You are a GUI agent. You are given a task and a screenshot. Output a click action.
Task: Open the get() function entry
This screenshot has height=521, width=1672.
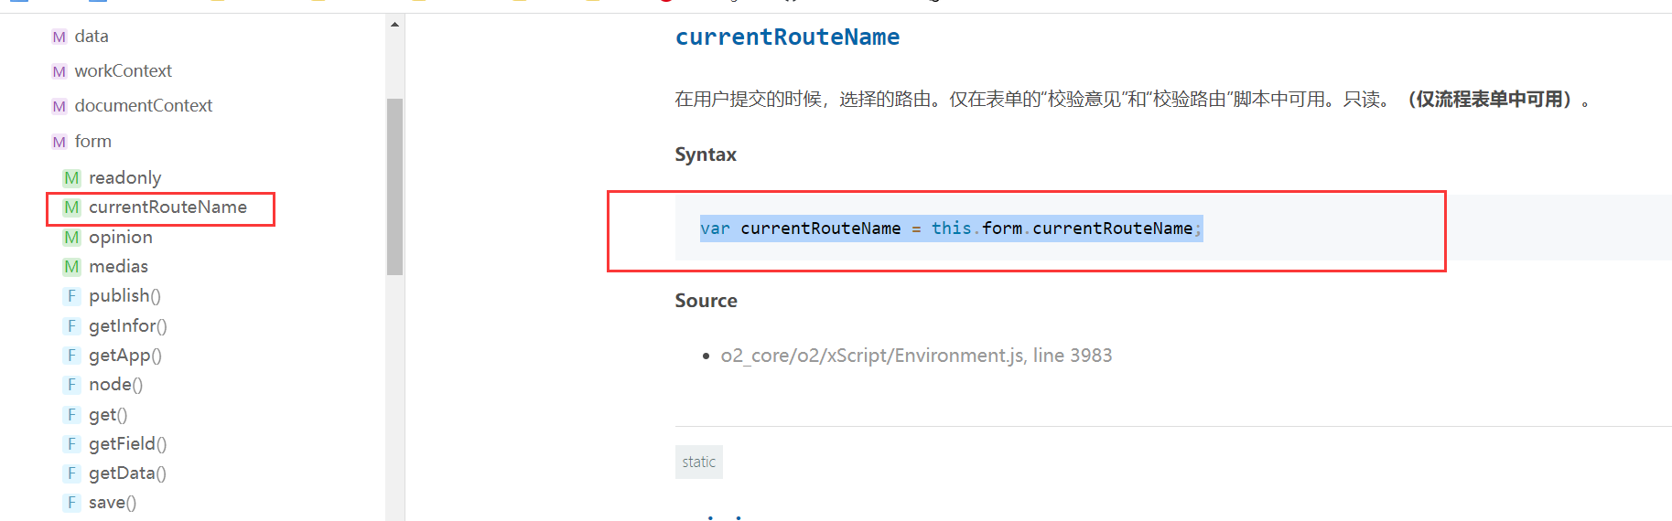pos(107,415)
